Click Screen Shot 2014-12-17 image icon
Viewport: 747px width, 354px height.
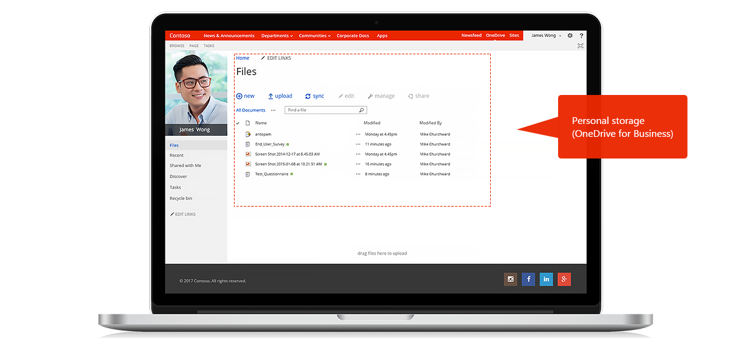(x=248, y=154)
